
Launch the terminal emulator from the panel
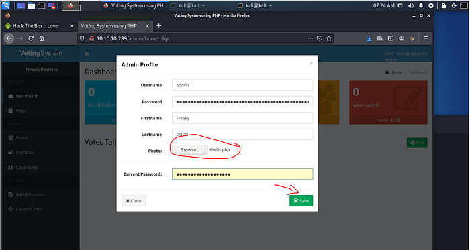(x=42, y=5)
